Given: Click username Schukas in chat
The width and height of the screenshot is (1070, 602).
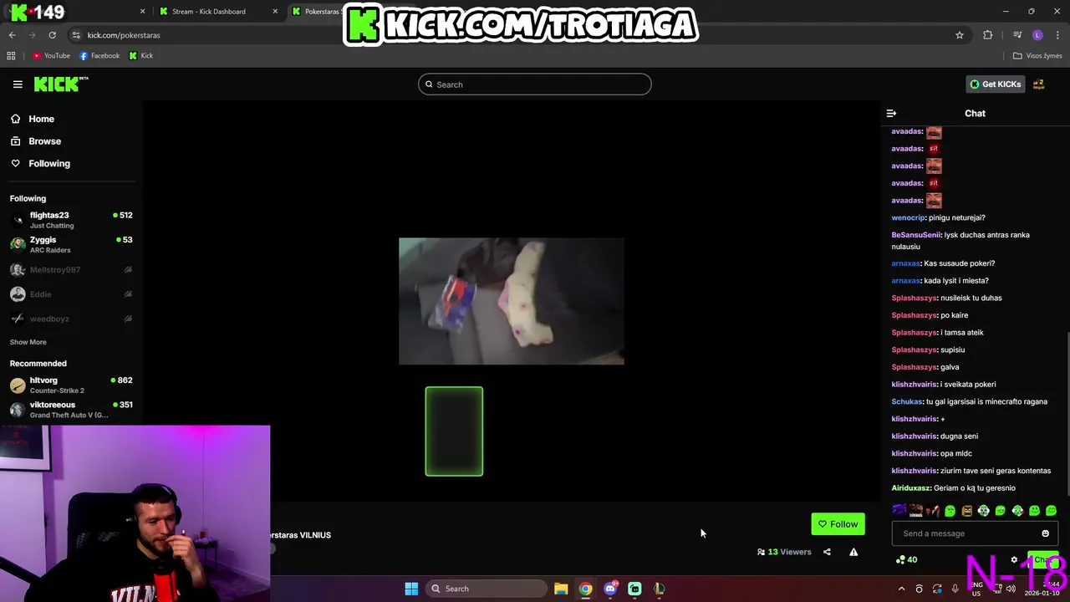Looking at the screenshot, I should pos(906,401).
